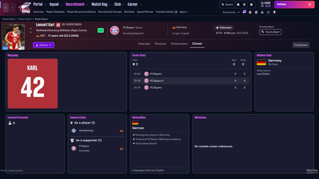Click the German flag under Nationalities
Screen dimensions: 319x179
pyautogui.click(x=135, y=123)
